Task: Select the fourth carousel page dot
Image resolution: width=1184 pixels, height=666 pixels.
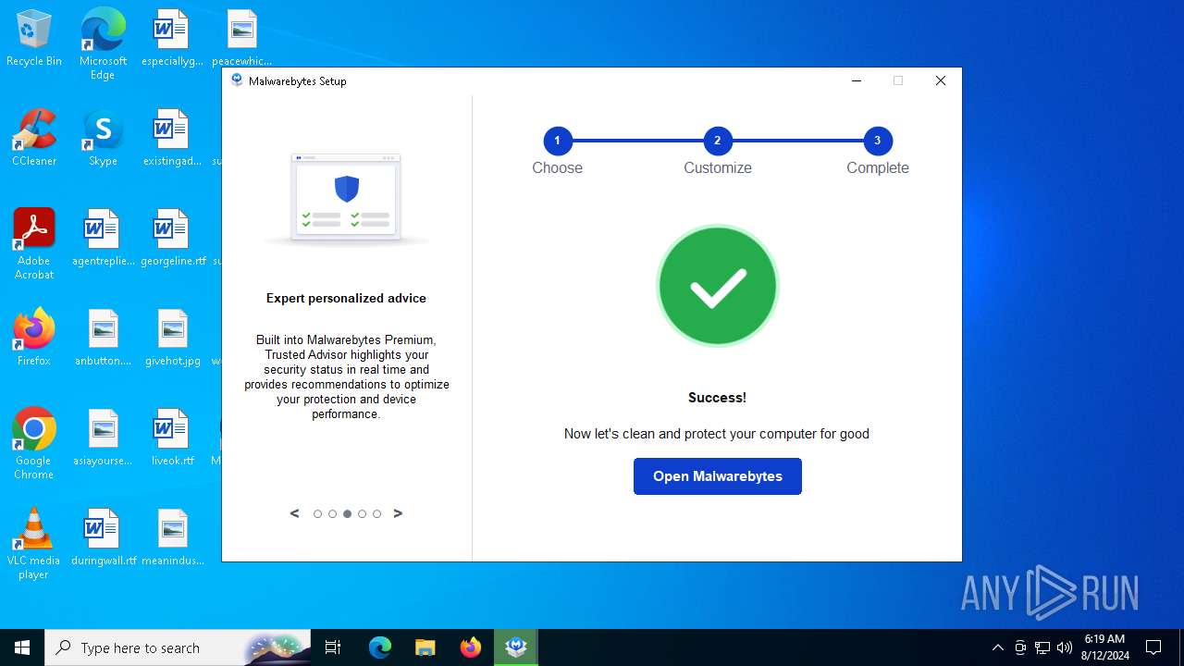Action: pos(362,514)
